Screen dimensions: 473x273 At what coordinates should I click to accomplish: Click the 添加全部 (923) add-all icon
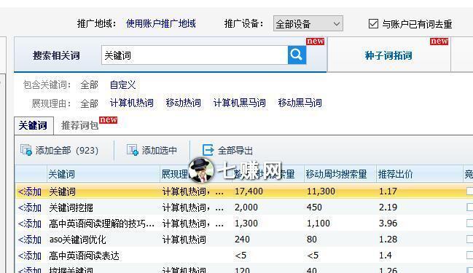click(26, 150)
